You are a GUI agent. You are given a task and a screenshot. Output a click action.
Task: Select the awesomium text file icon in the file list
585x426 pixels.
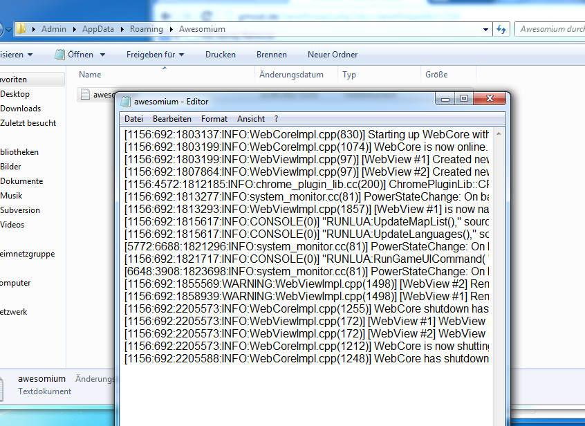click(x=84, y=95)
